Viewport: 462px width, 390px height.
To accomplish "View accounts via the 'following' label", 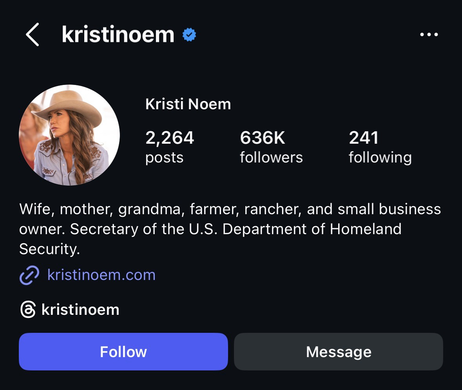I will pos(380,157).
